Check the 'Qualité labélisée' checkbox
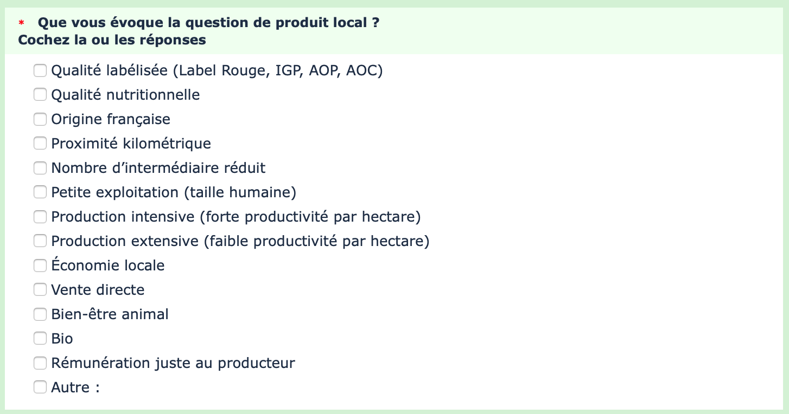The image size is (789, 414). coord(40,70)
